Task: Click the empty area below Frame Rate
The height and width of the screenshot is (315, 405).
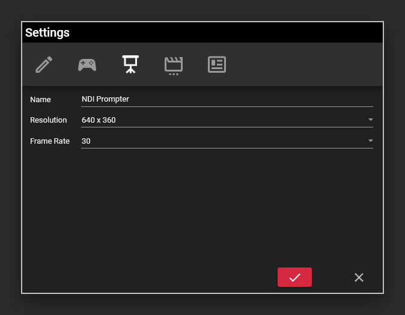Action: 202,204
